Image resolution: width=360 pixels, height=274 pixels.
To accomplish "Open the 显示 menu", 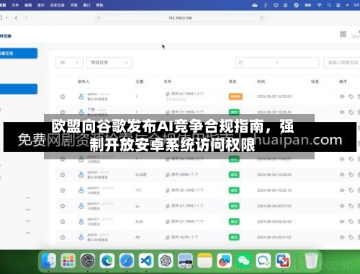I will 41,5.
